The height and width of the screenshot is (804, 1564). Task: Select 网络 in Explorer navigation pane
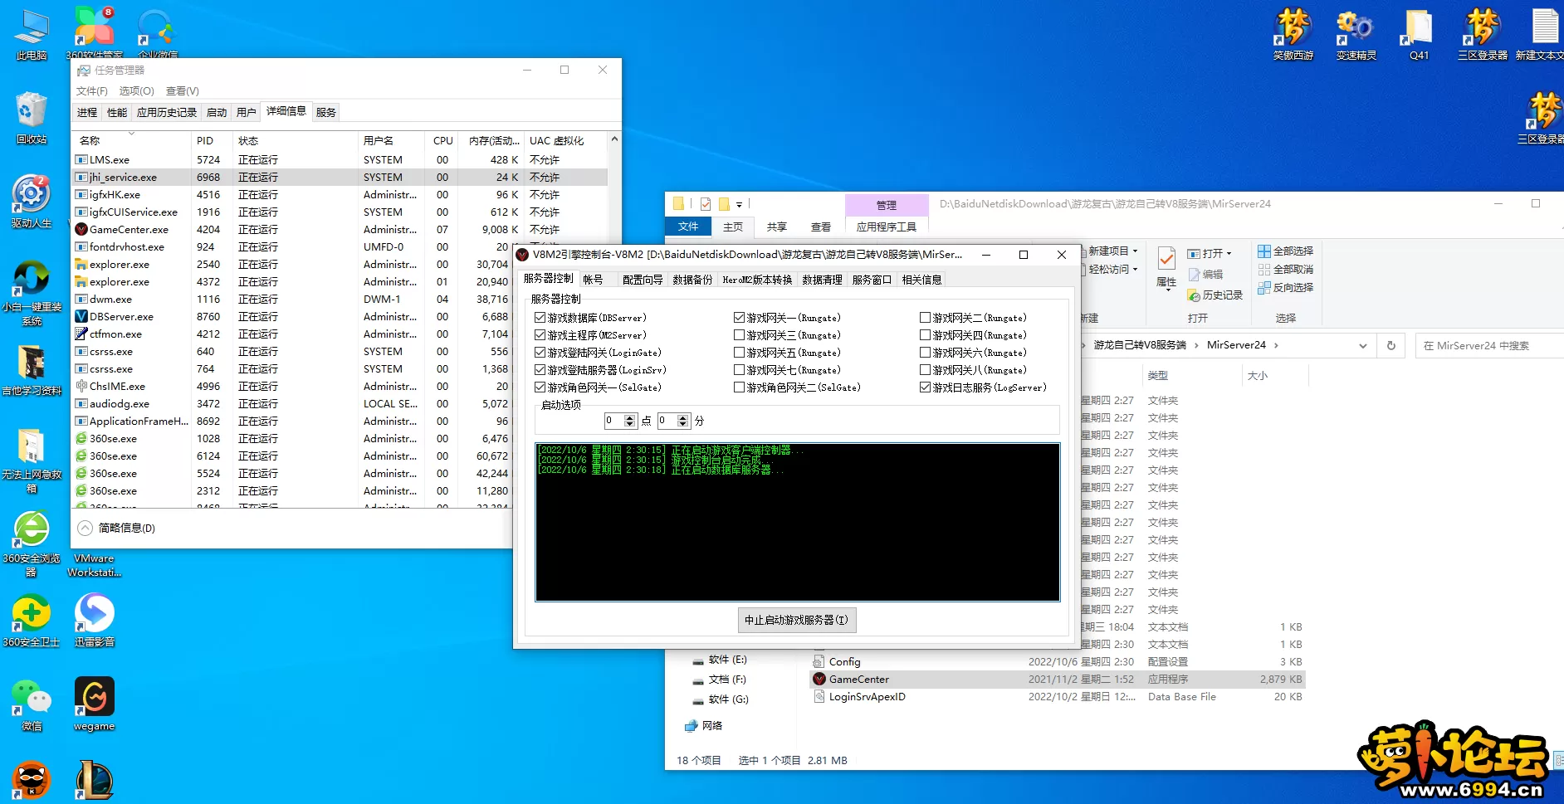point(703,725)
